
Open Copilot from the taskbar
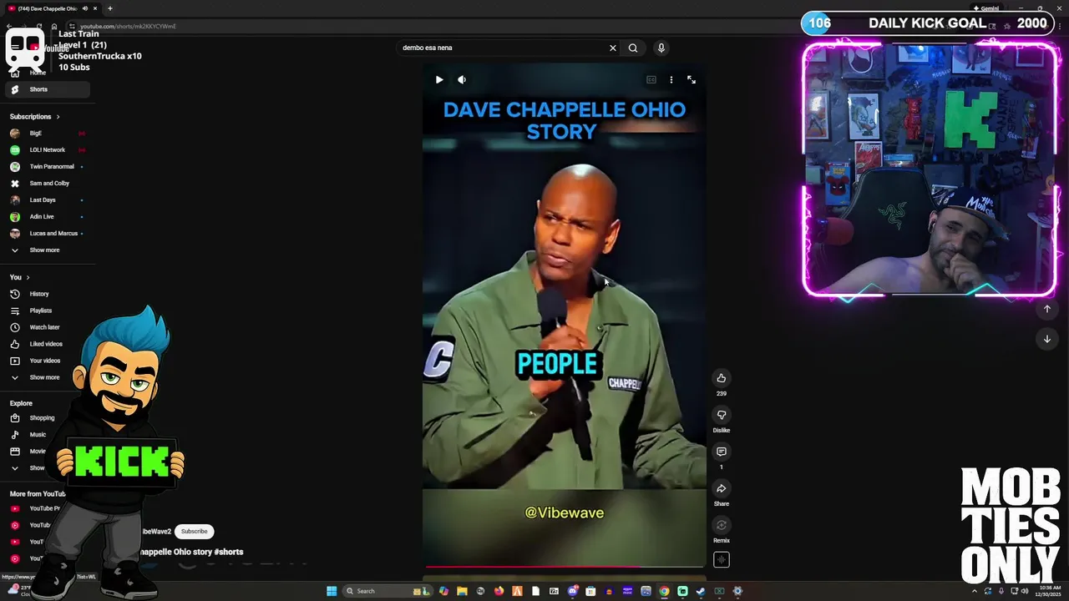click(443, 591)
